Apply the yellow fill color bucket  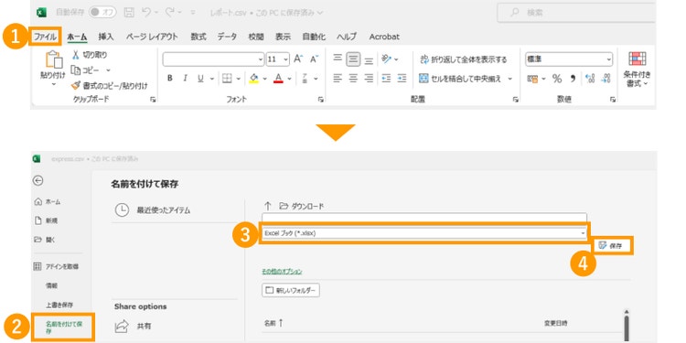tap(253, 79)
